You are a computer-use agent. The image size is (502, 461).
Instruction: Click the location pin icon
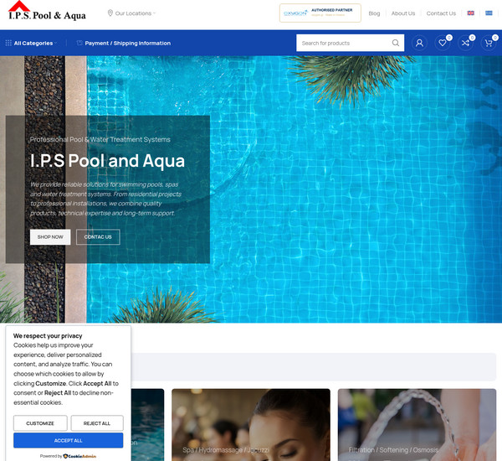pos(110,13)
